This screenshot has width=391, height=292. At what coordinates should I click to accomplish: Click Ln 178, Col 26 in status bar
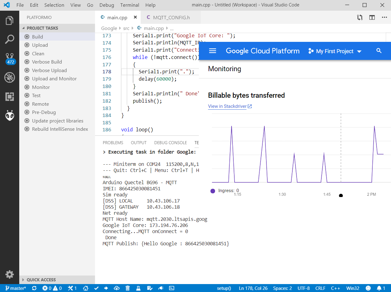point(253,288)
